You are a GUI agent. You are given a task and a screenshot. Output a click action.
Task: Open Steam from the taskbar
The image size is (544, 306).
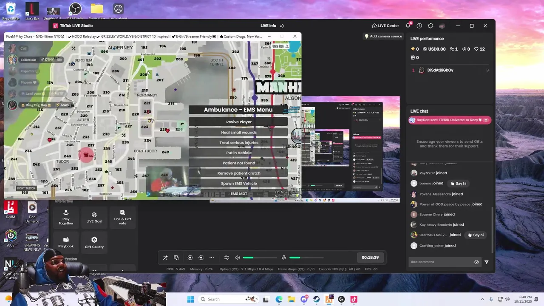coord(317,299)
